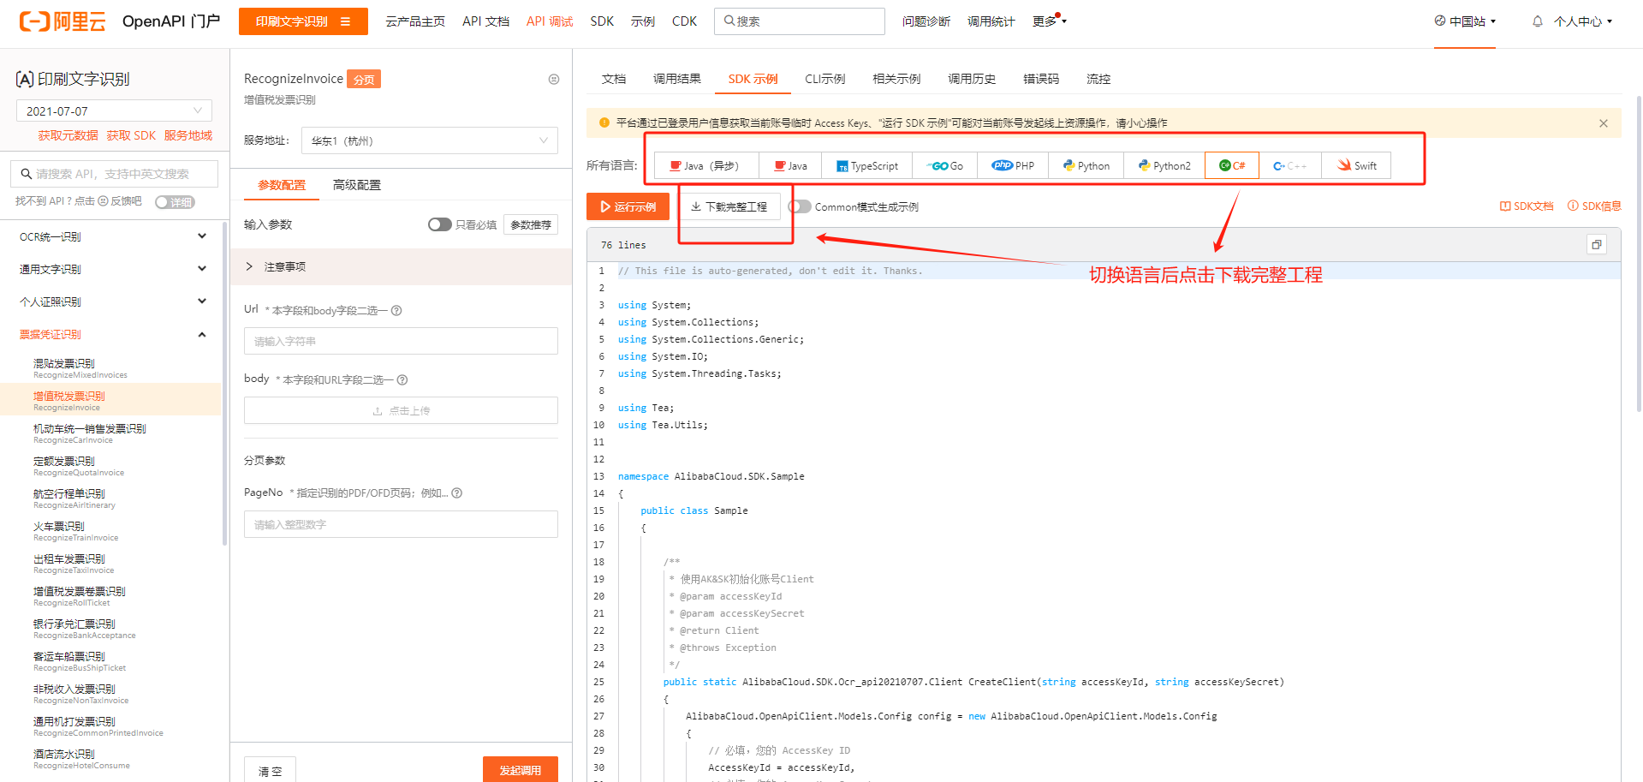Viewport: 1643px width, 782px height.
Task: Select Python2 language option
Action: point(1164,165)
